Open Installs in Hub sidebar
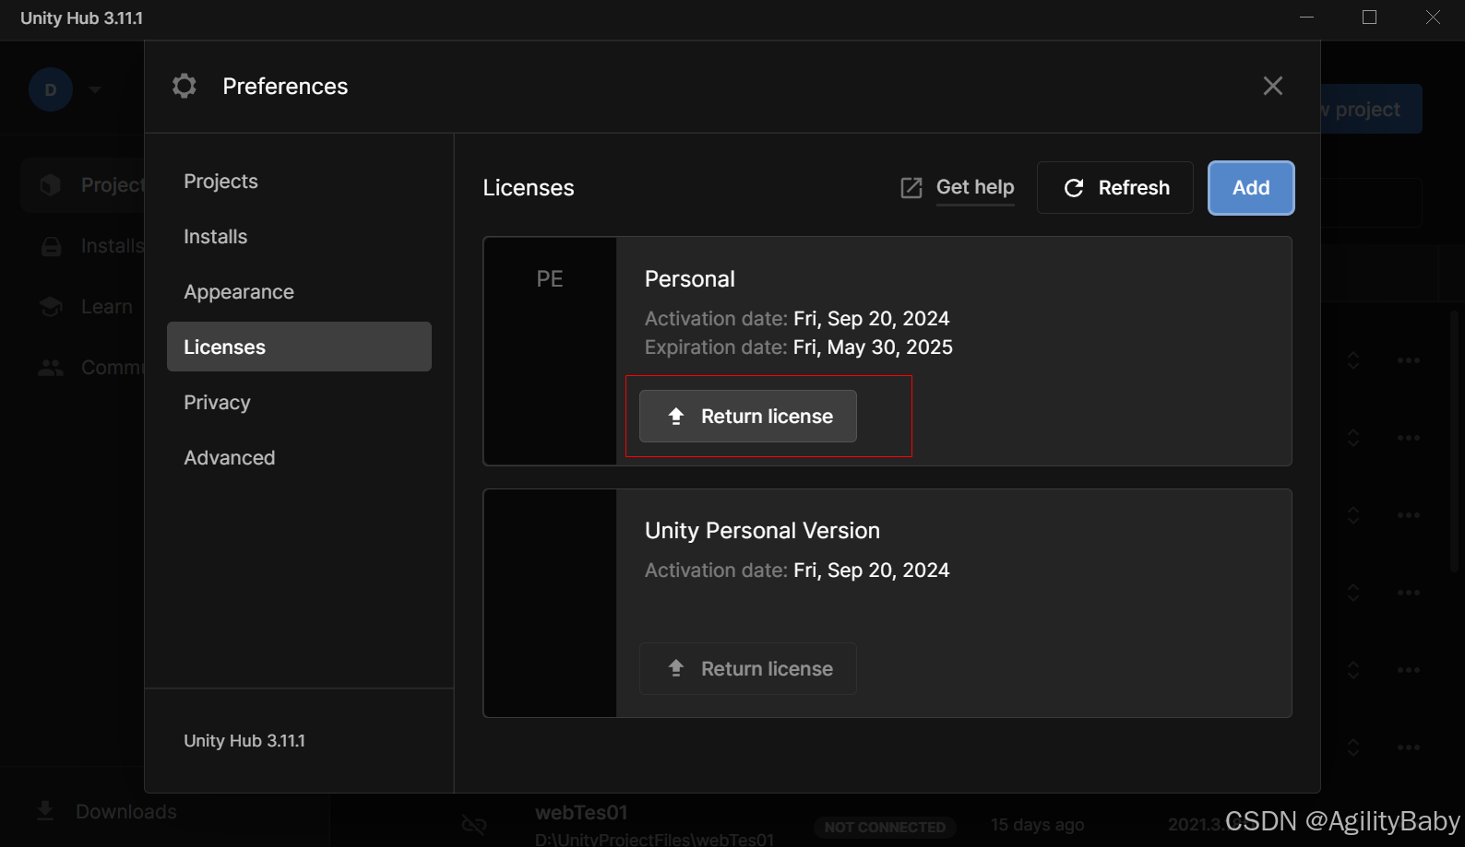 pyautogui.click(x=83, y=246)
